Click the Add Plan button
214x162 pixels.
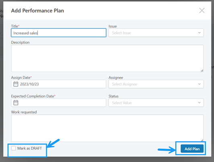click(192, 149)
